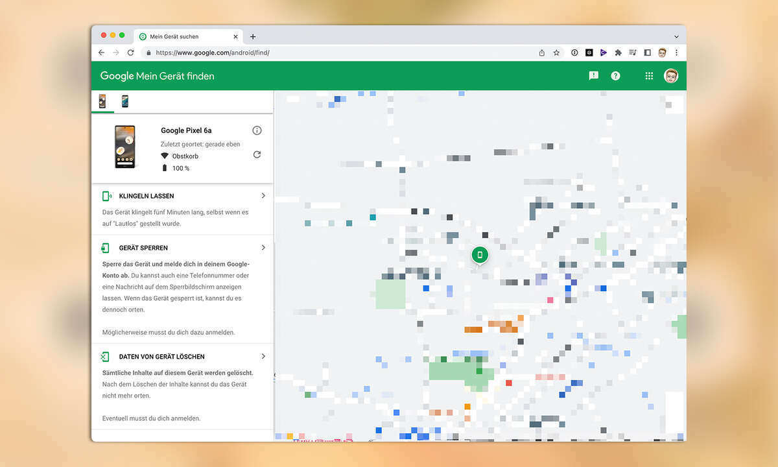Open the extensions puzzle piece menu

[618, 53]
